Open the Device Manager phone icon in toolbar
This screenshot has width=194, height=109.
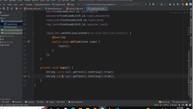click(174, 5)
